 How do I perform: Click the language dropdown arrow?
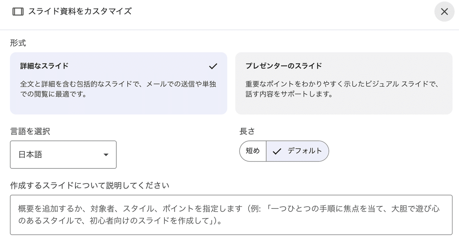click(x=106, y=155)
